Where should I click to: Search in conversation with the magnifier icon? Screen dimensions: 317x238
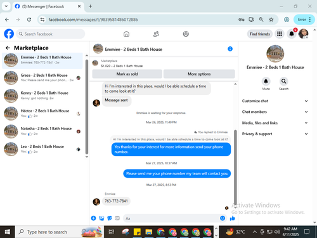283,81
